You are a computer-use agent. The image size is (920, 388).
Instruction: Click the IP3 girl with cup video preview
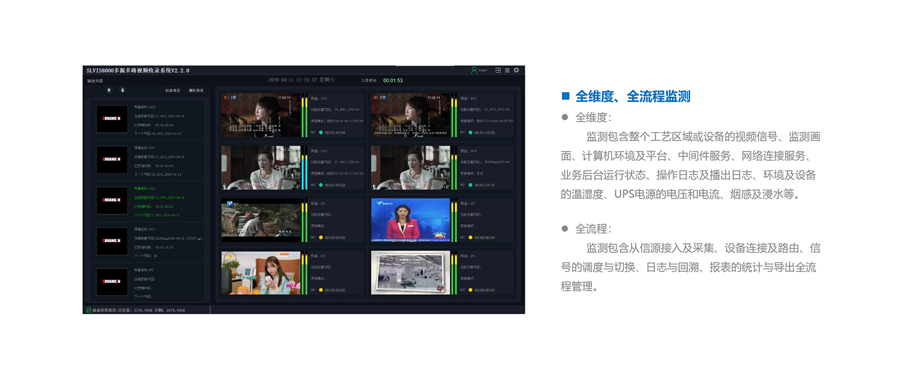point(261,273)
